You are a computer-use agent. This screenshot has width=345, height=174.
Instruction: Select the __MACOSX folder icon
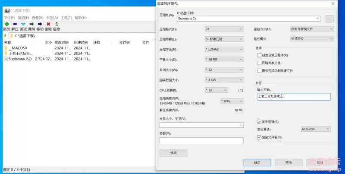point(6,48)
